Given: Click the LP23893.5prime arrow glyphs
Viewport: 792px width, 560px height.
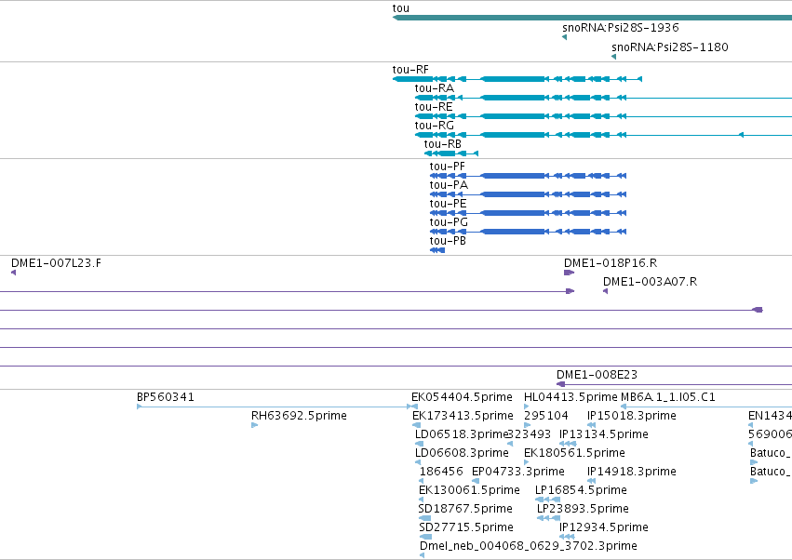Looking at the screenshot, I should point(548,518).
